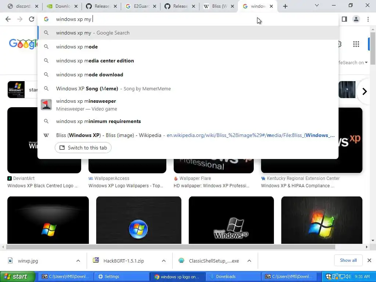
Task: Switch to Downloads taskbar window
Action: click(233, 277)
